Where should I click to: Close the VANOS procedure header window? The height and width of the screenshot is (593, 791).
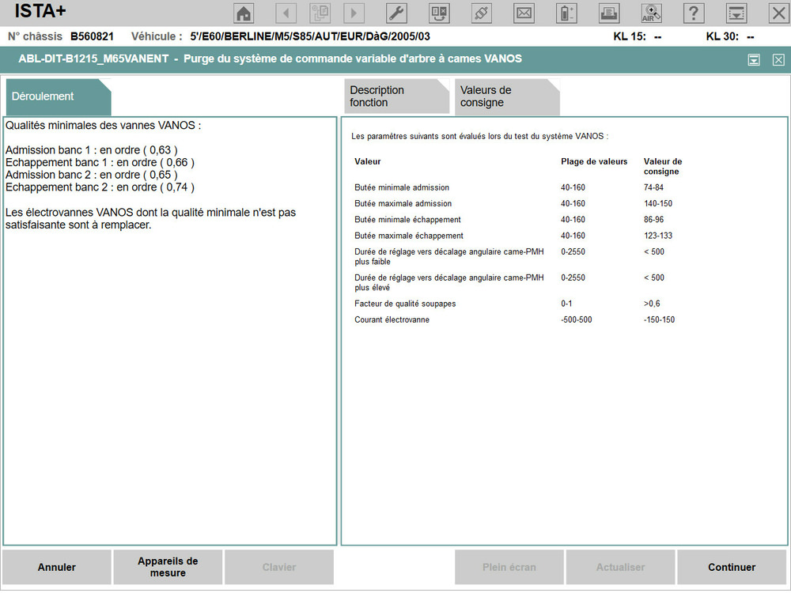click(x=778, y=60)
